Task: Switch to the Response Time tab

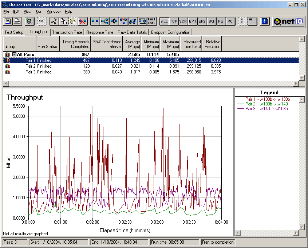Action: [100, 32]
